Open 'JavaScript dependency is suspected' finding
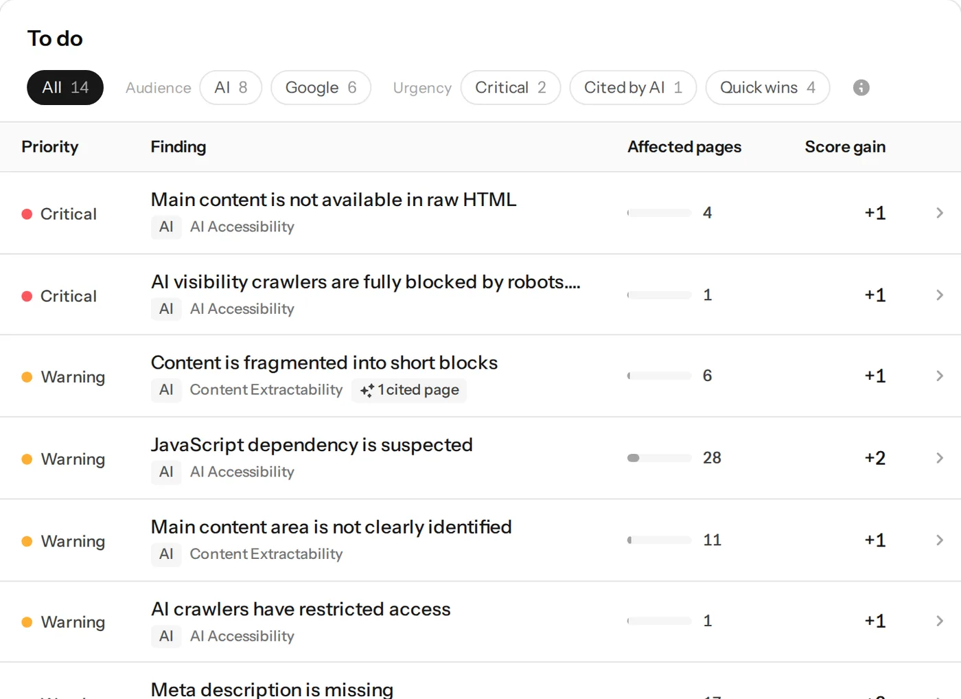 (x=312, y=445)
